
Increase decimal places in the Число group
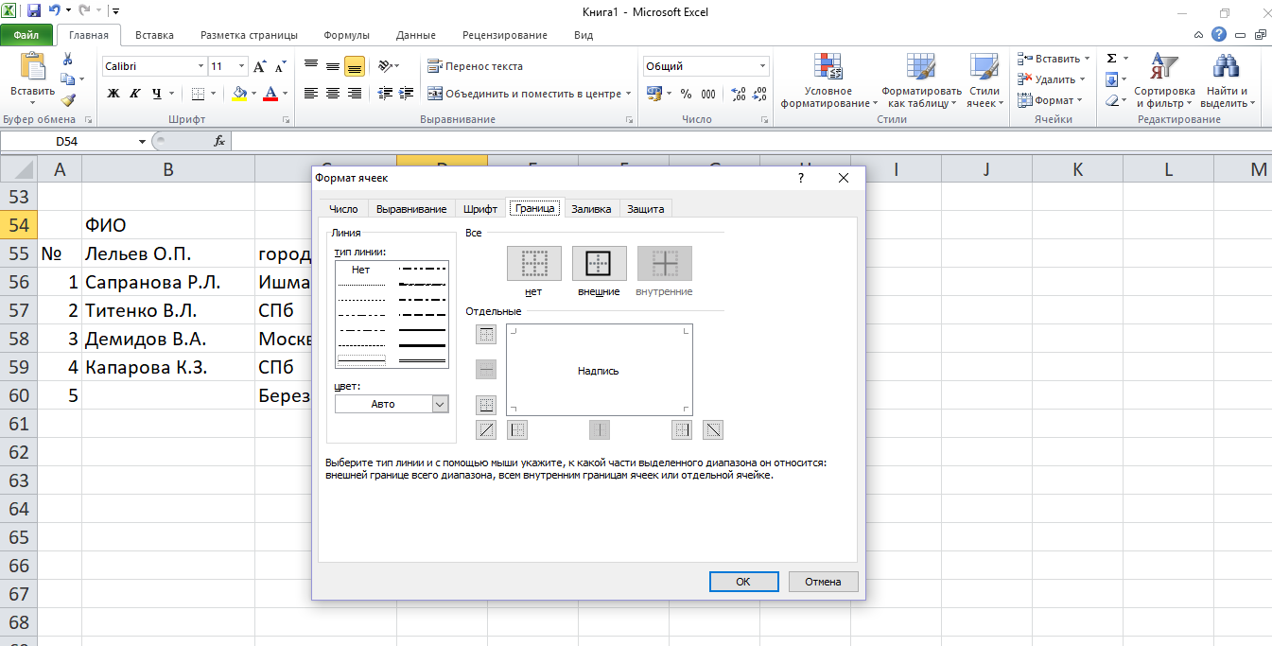(738, 94)
